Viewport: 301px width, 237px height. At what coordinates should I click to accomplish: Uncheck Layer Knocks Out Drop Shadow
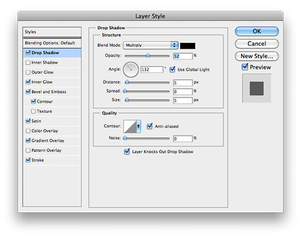(127, 152)
